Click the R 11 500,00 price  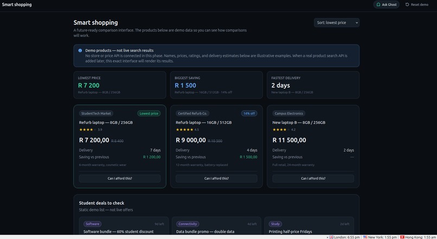tap(289, 140)
